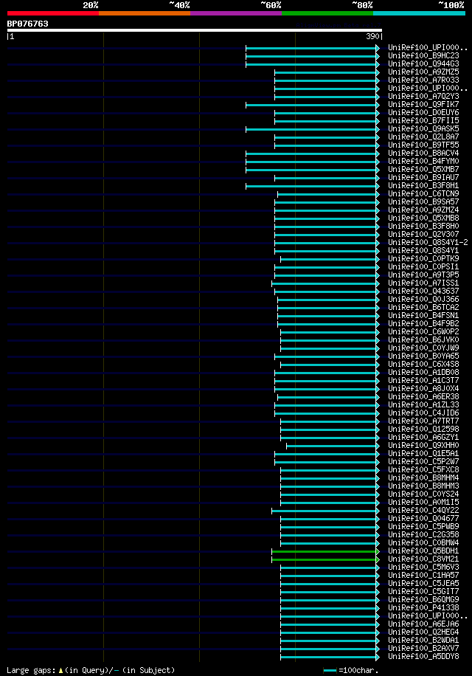This screenshot has width=472, height=676.
Task: Open hit UniRef100_A7Q2Y3
Action: [423, 97]
